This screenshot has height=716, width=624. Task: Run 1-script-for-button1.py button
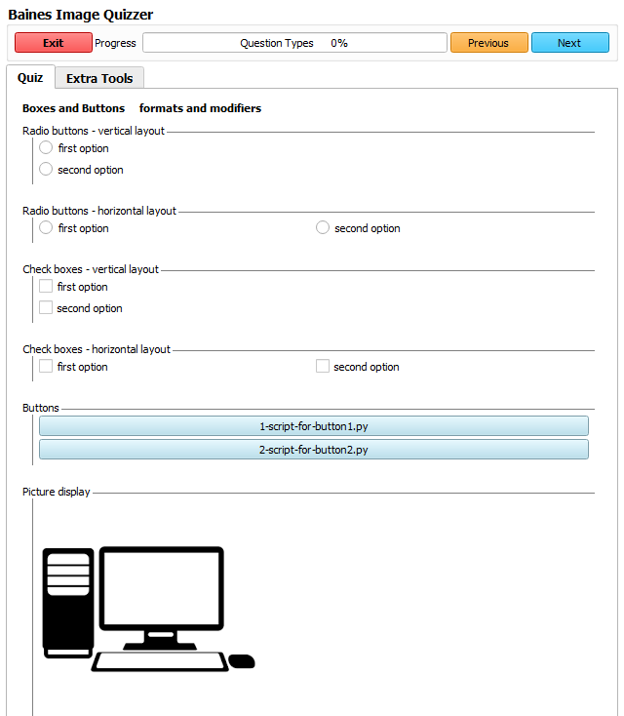[313, 426]
